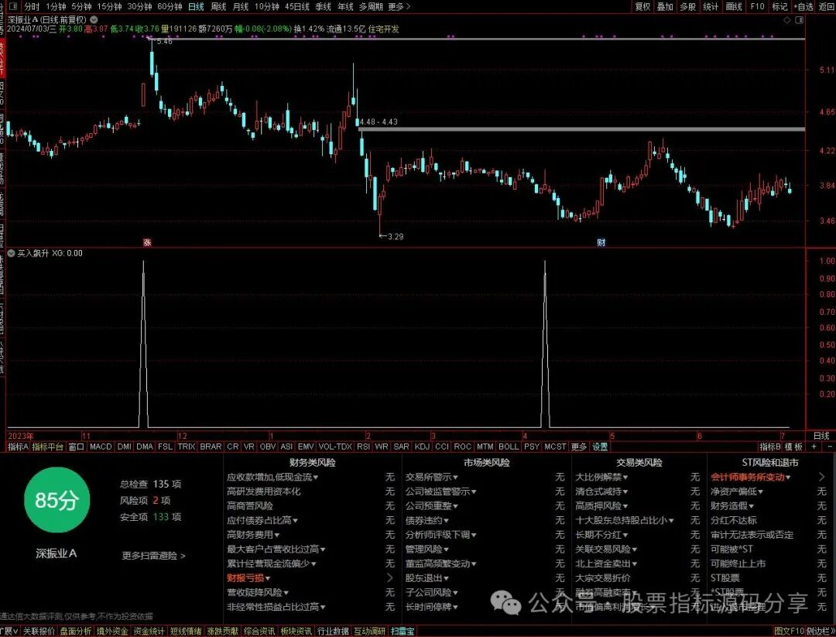The image size is (836, 637).
Task: Click the diamond icon at chart top right
Action: pyautogui.click(x=787, y=19)
